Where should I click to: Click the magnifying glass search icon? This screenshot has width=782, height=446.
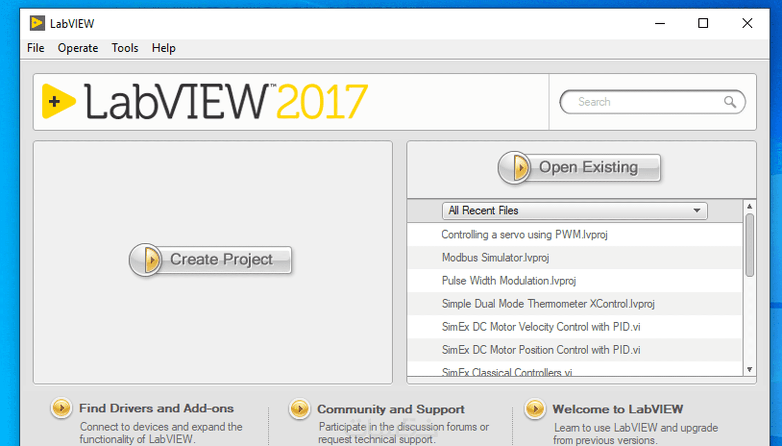(730, 102)
